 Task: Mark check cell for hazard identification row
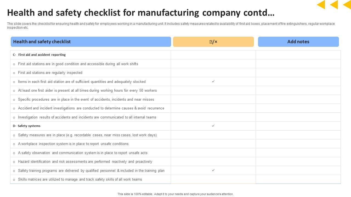click(213, 162)
